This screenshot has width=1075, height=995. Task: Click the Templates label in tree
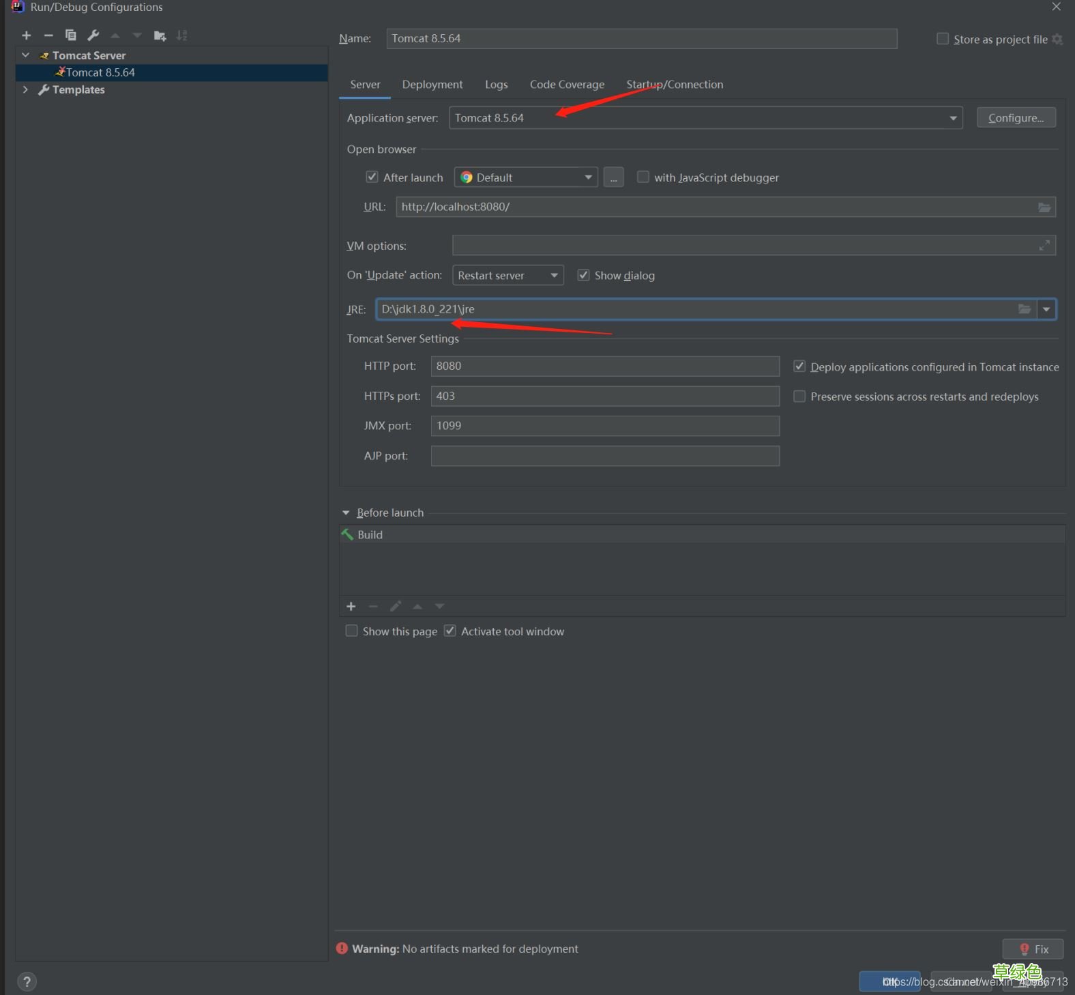[x=78, y=89]
